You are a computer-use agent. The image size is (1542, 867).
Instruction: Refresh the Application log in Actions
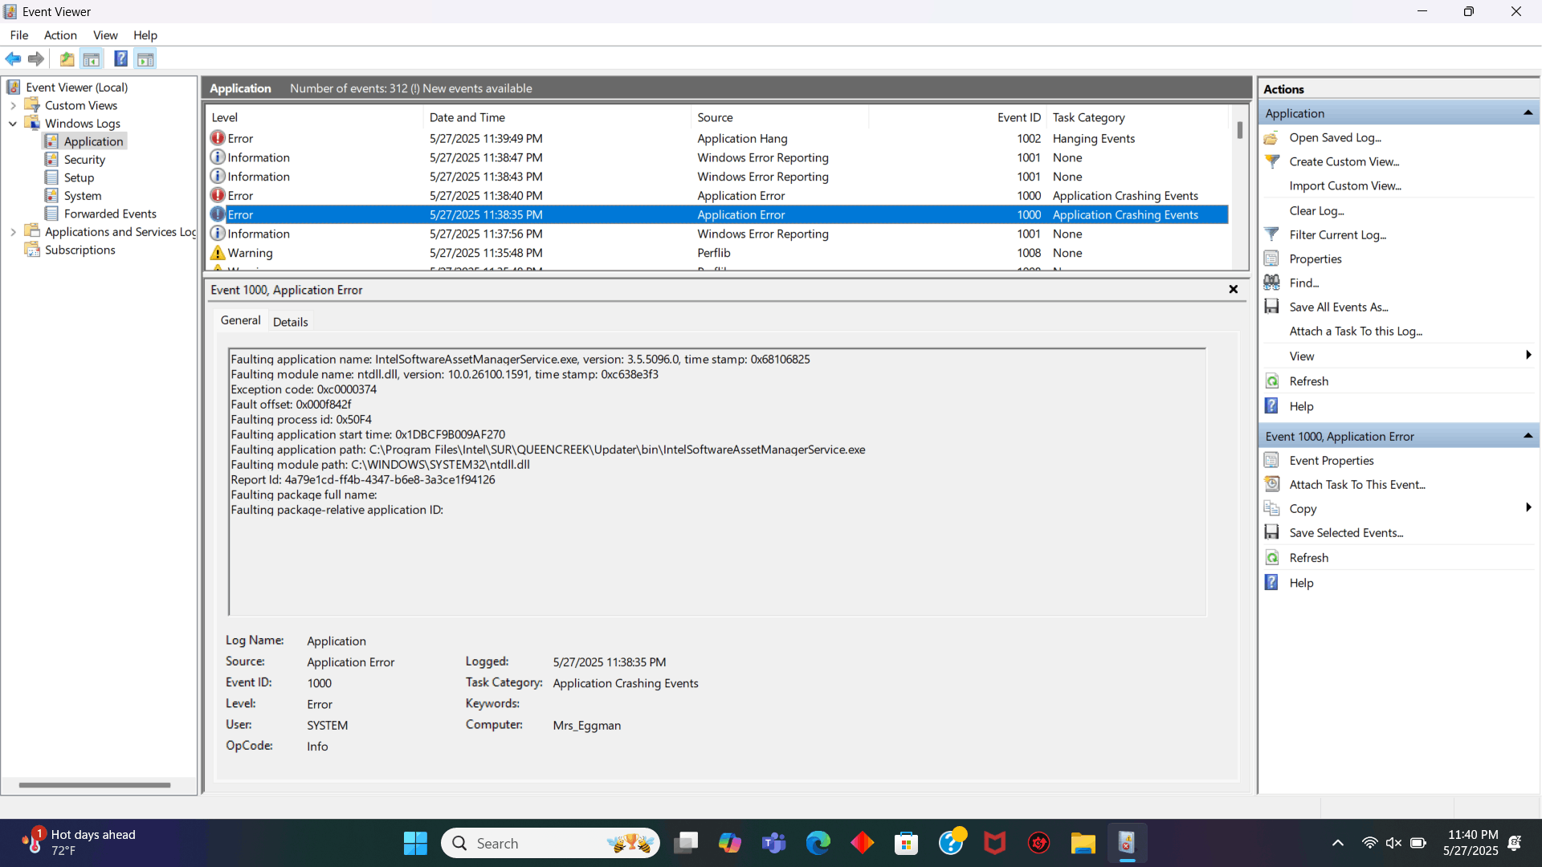[1308, 381]
